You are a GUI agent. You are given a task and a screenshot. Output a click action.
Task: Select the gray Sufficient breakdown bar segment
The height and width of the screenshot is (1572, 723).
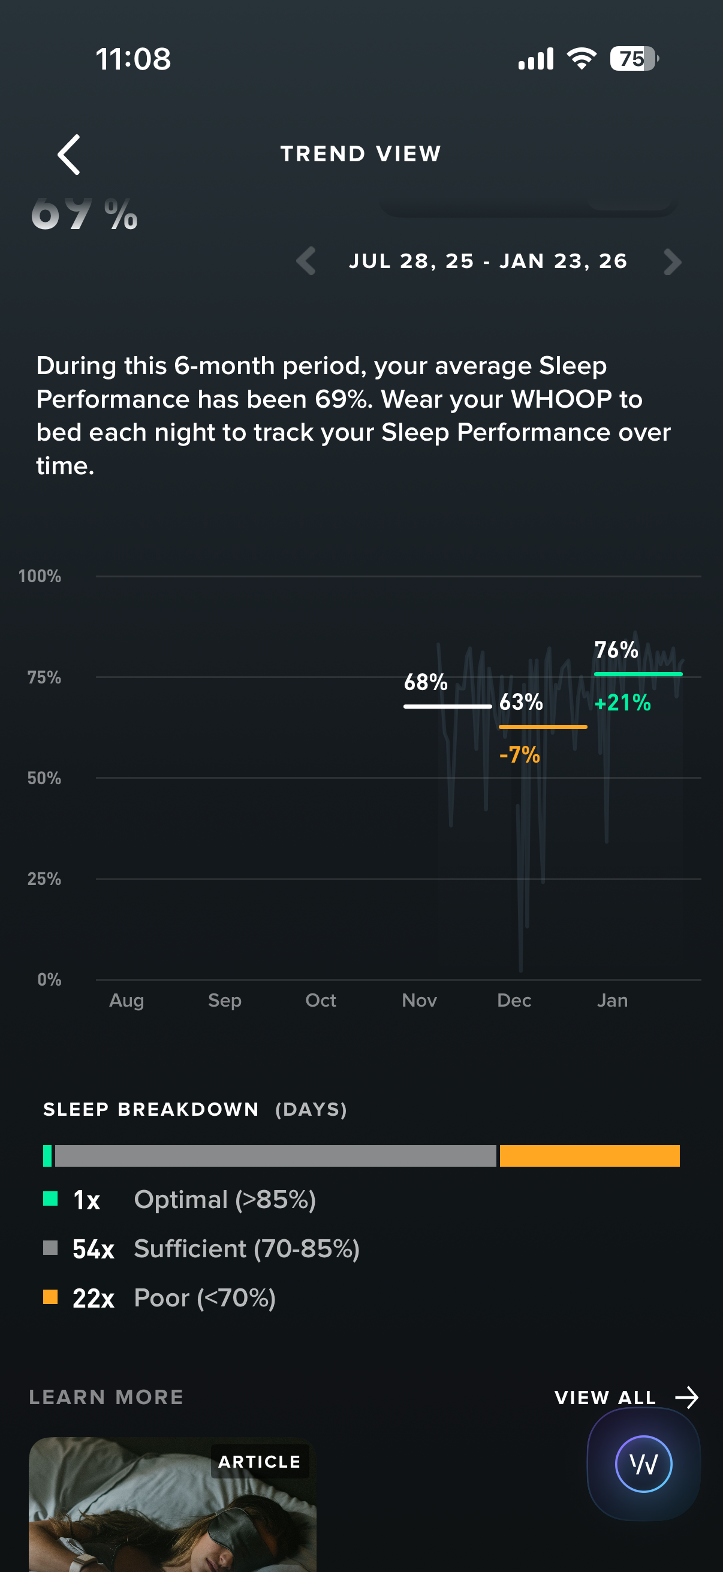tap(275, 1155)
